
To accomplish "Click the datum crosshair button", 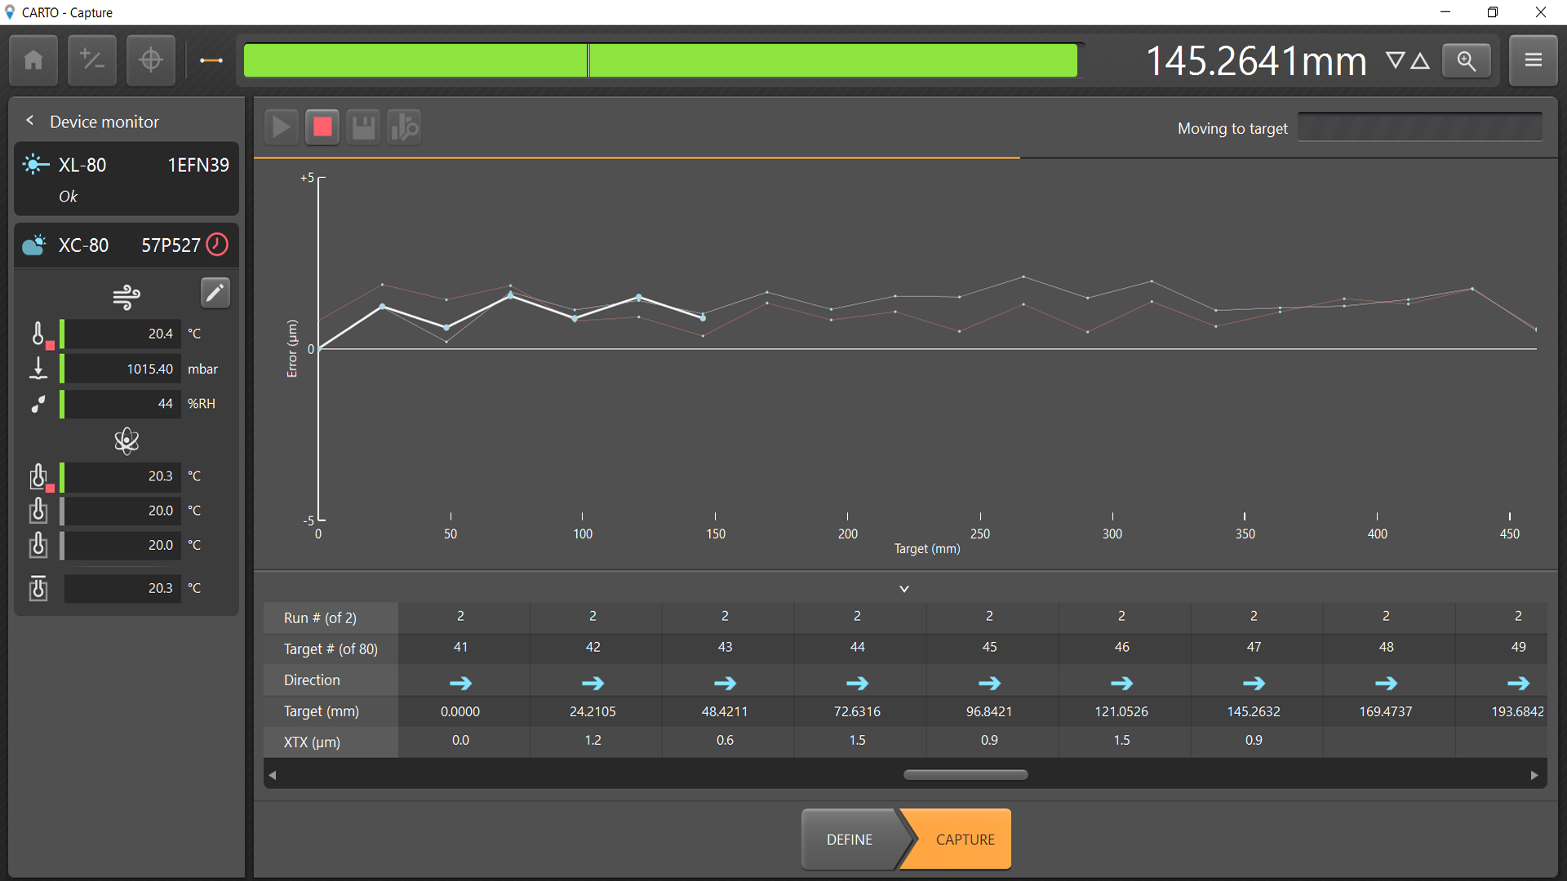I will pyautogui.click(x=151, y=60).
